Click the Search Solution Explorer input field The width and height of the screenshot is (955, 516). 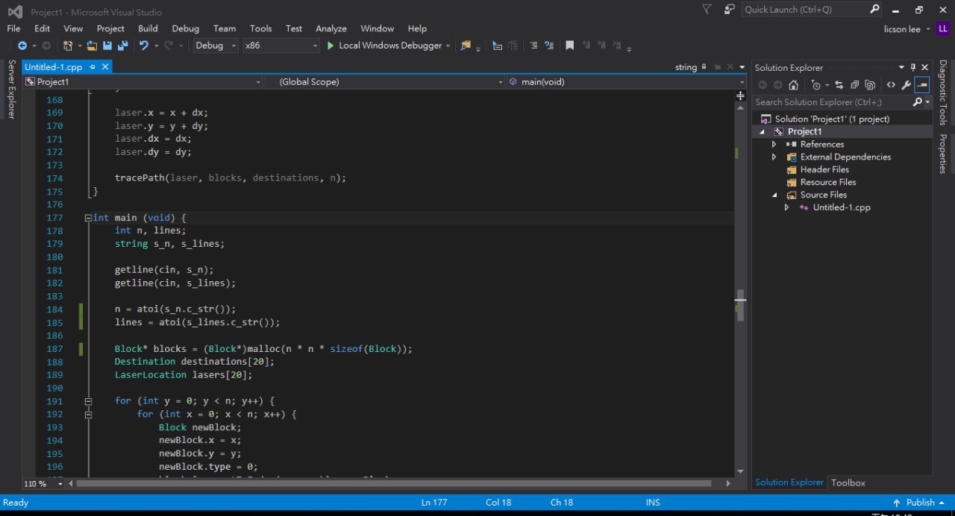(x=831, y=102)
